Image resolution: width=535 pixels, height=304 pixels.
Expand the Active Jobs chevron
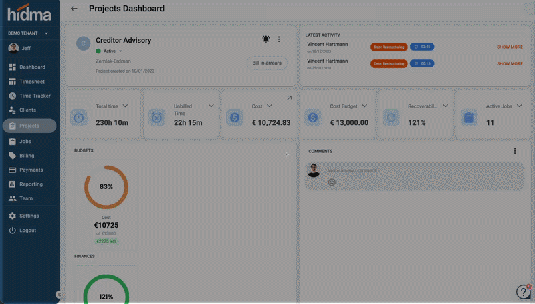click(x=520, y=106)
